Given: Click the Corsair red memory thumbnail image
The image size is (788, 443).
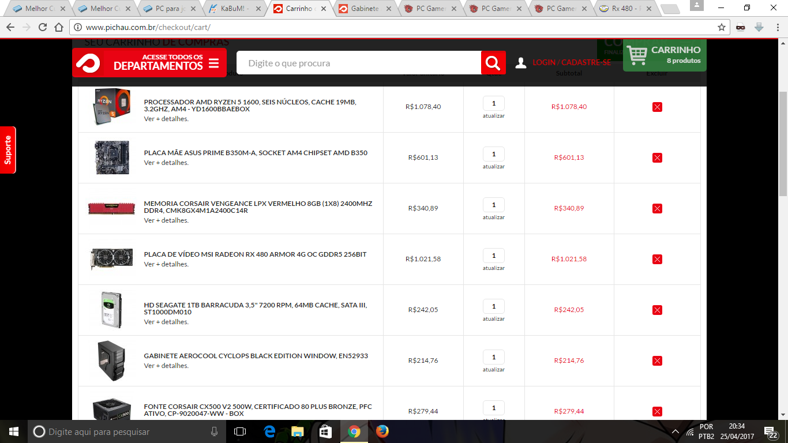Looking at the screenshot, I should tap(112, 208).
